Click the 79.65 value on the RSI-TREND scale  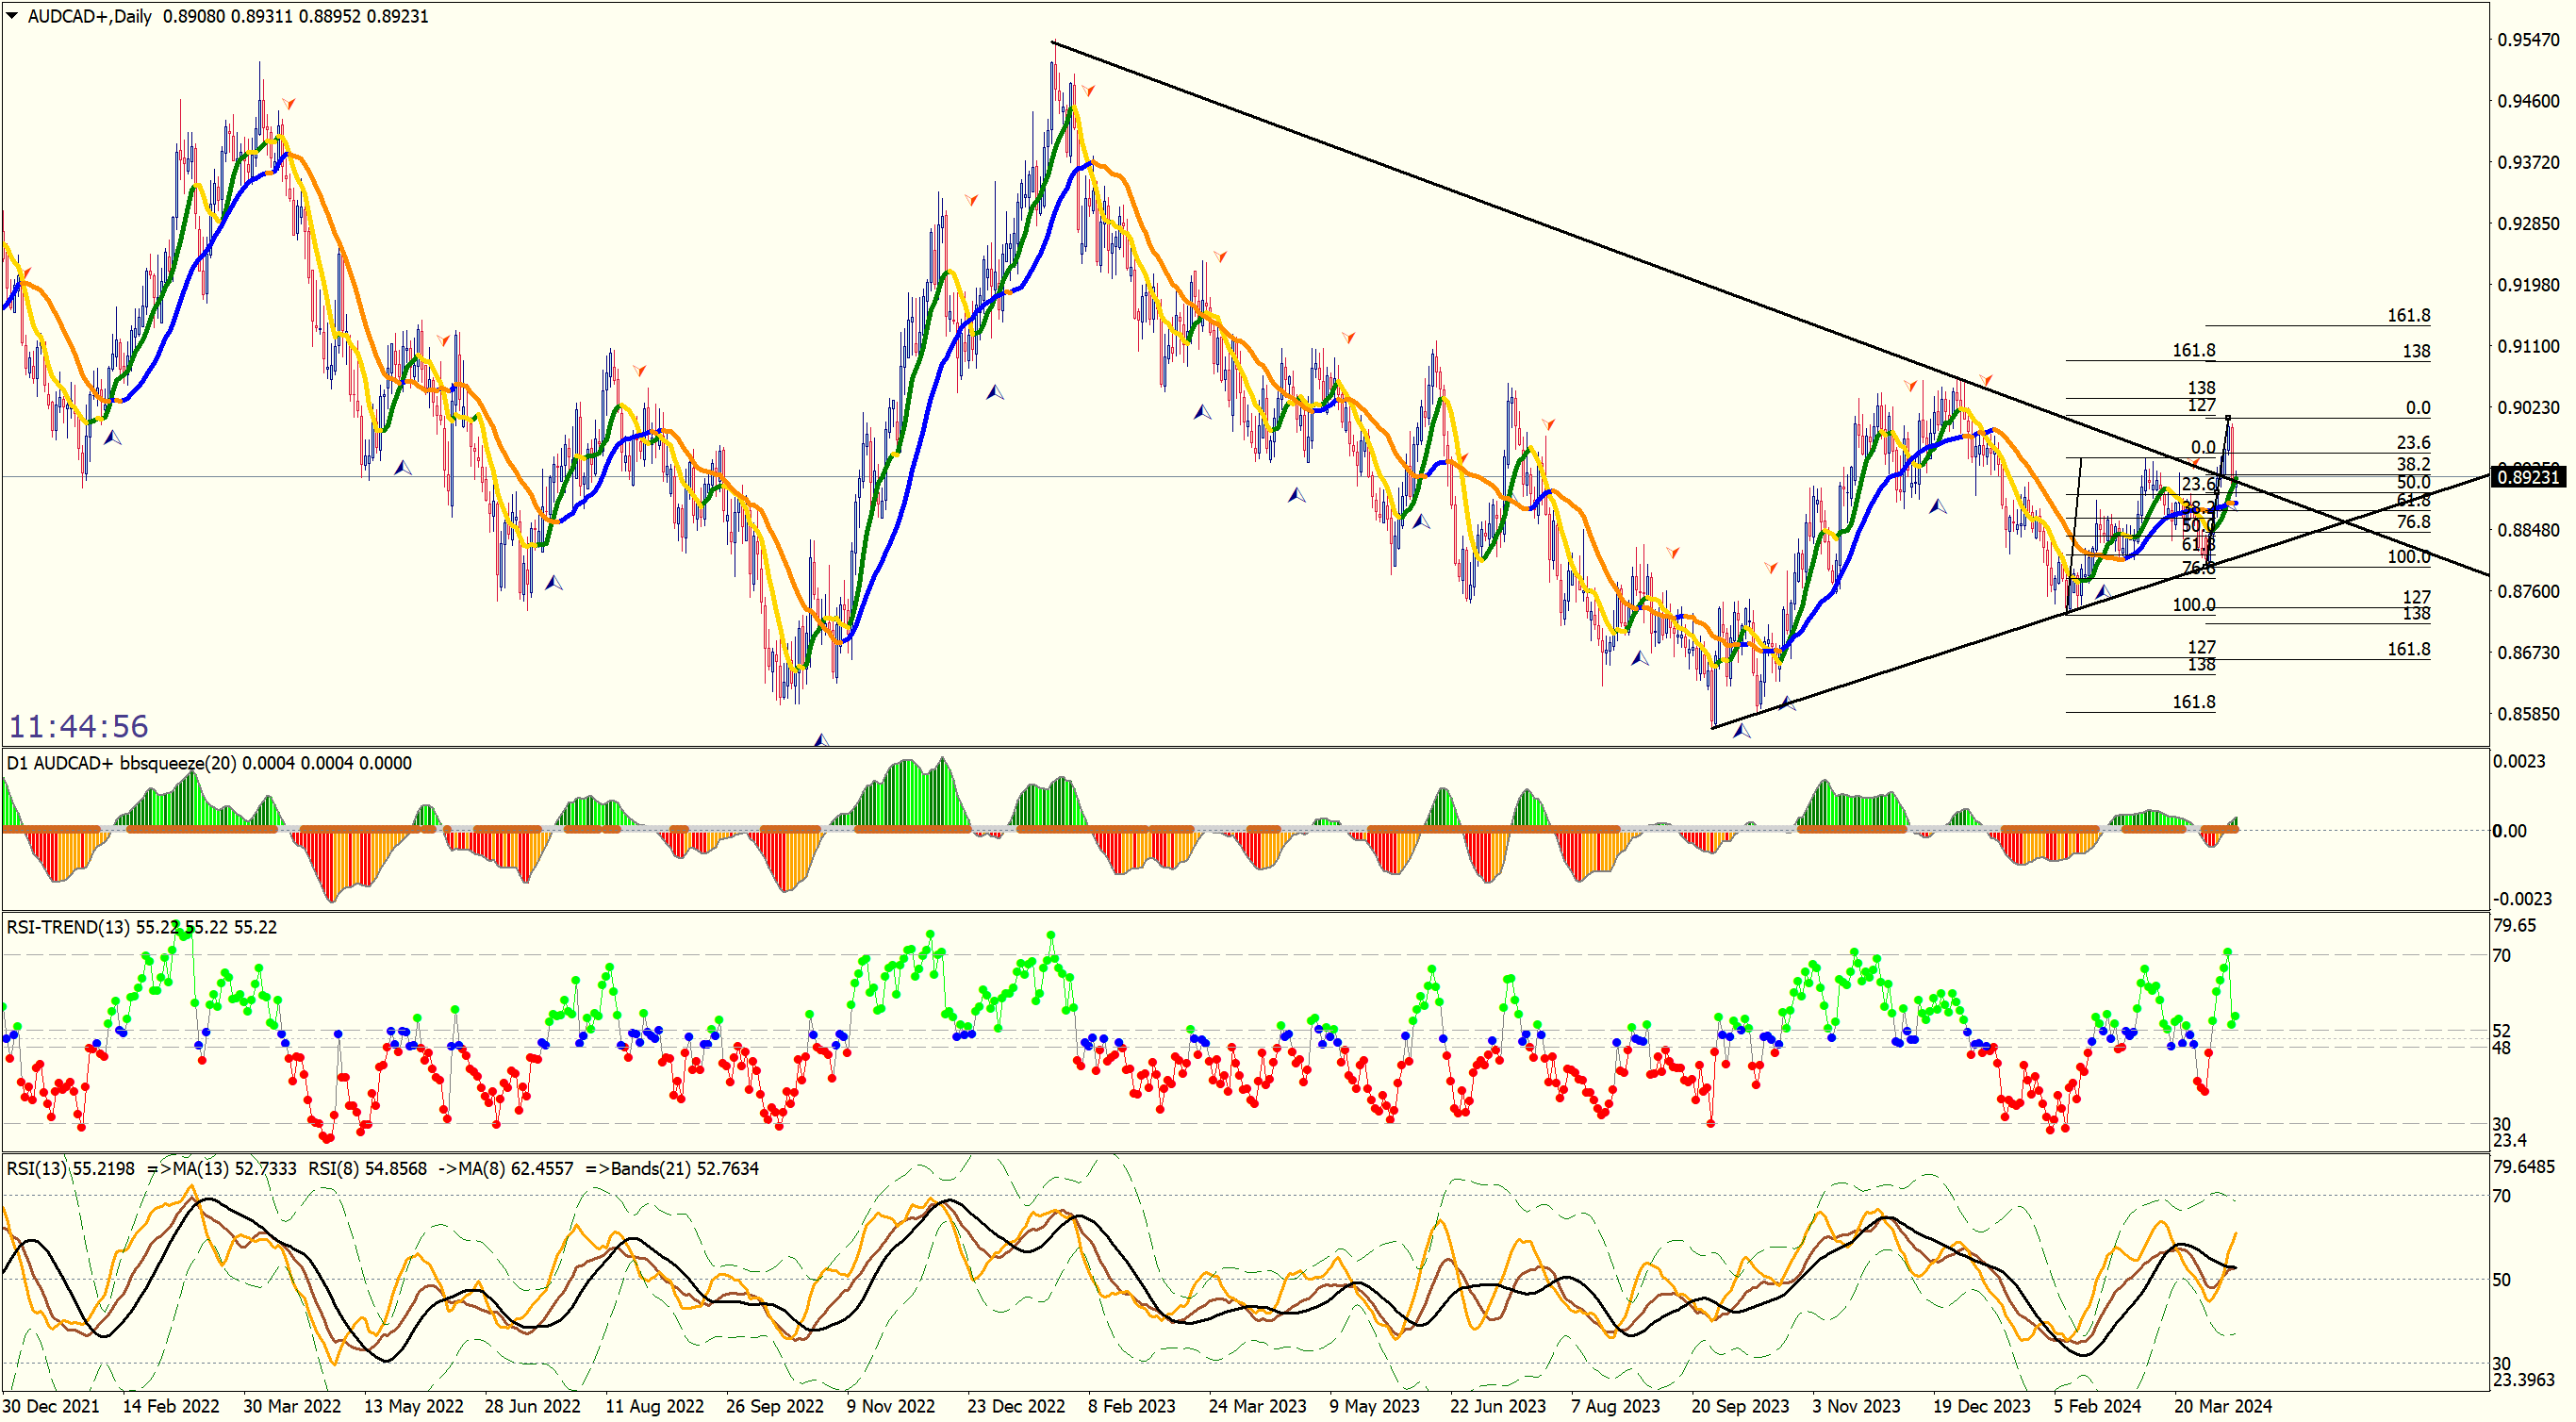click(2513, 926)
